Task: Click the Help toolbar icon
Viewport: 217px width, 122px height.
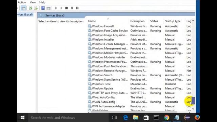Action: click(x=43, y=8)
